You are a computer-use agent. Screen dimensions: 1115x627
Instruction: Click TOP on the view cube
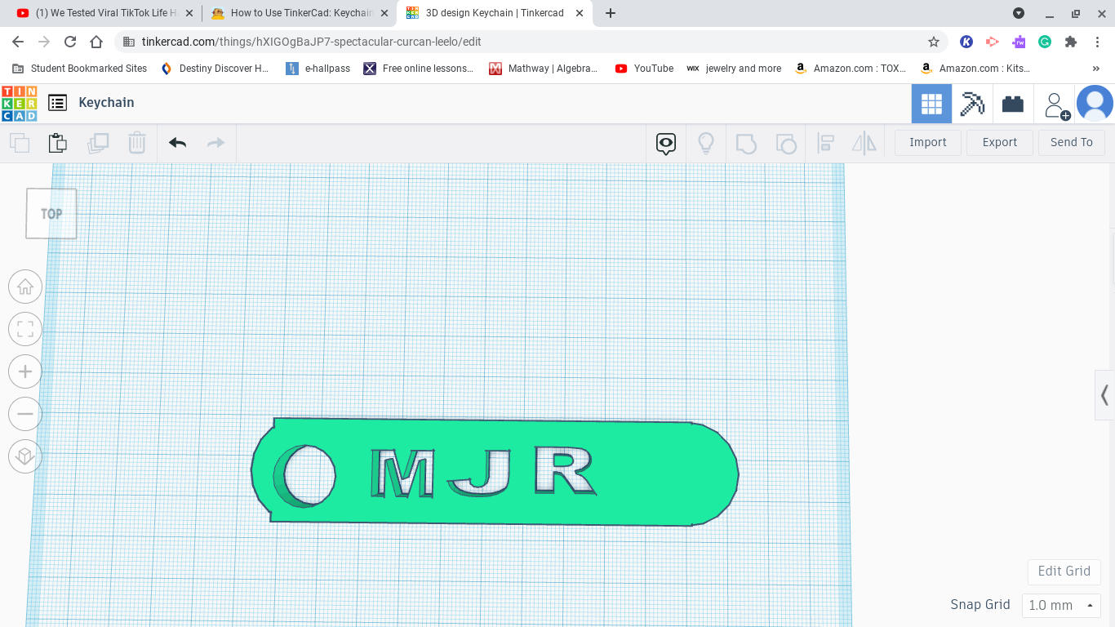(51, 213)
